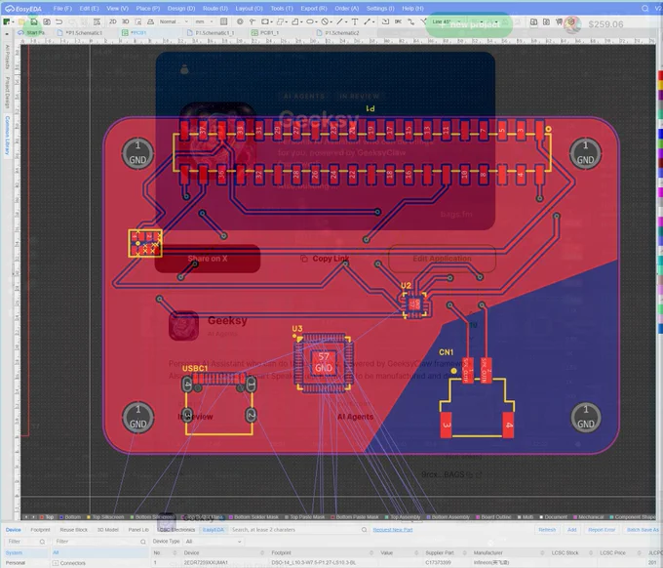This screenshot has width=663, height=568.
Task: Click the EasyEDA logo
Action: 23,9
